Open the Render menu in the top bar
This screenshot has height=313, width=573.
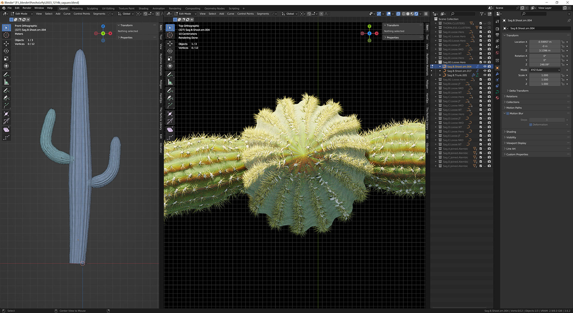tap(27, 8)
